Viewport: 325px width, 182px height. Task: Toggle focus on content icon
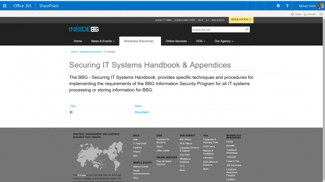point(321,14)
